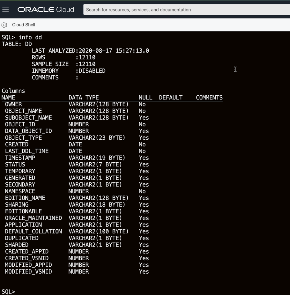
Task: Select the CREATED column name
Action: point(17,144)
